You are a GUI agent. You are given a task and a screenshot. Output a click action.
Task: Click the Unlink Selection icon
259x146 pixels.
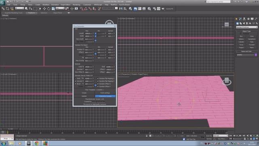pos(7,9)
